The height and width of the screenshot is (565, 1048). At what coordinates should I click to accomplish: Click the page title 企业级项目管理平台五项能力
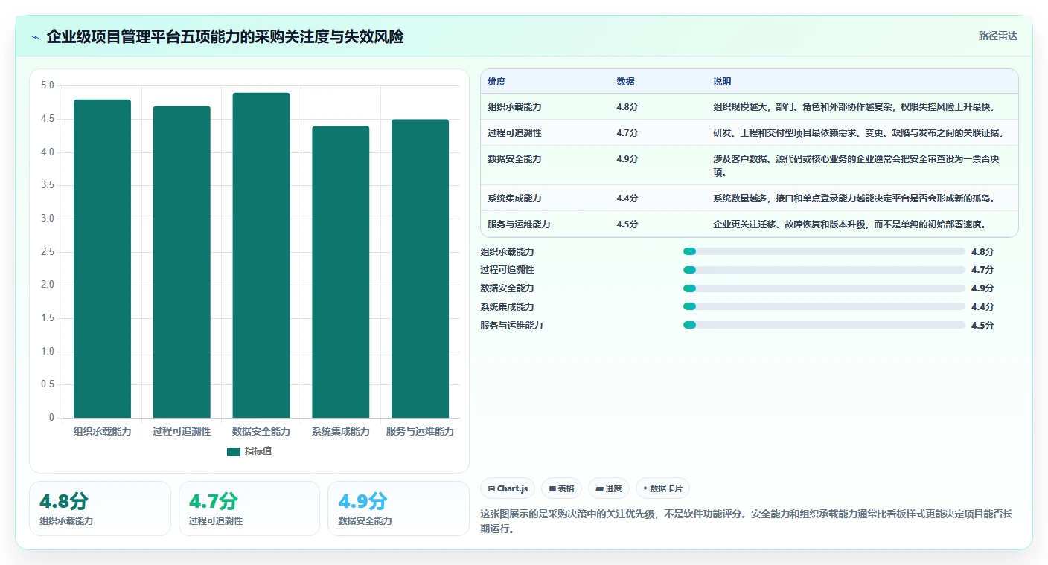point(226,36)
